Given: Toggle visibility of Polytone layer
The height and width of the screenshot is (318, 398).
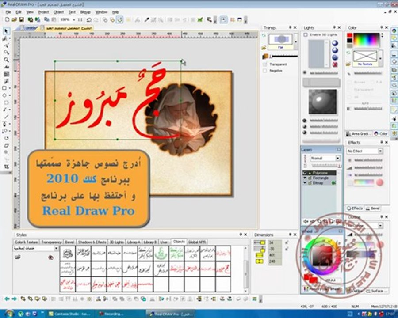Looking at the screenshot, I should [x=305, y=173].
